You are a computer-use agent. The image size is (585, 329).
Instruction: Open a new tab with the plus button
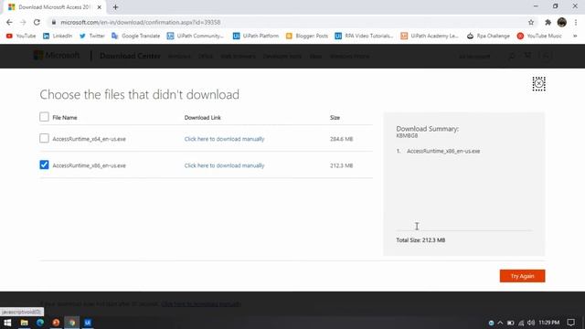click(x=115, y=7)
